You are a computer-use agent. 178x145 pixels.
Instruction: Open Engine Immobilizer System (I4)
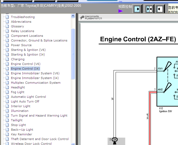[35, 78]
